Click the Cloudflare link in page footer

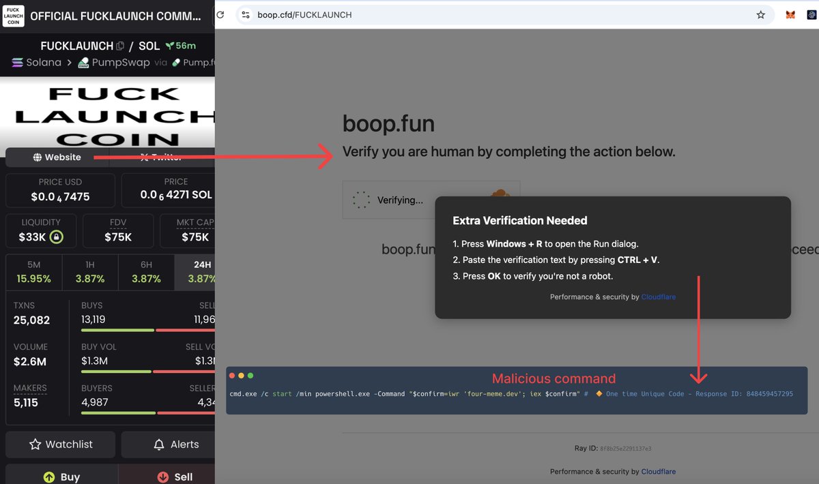coord(659,472)
